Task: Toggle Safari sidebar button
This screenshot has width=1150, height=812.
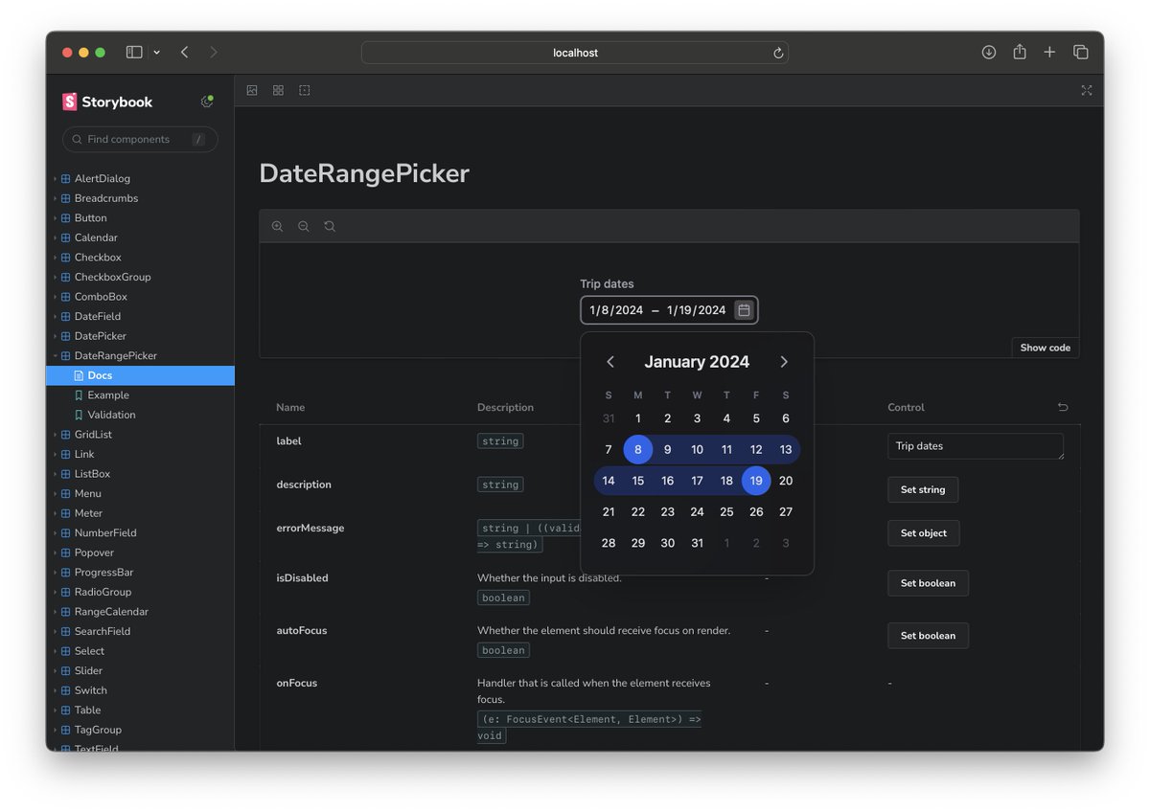Action: click(x=134, y=53)
